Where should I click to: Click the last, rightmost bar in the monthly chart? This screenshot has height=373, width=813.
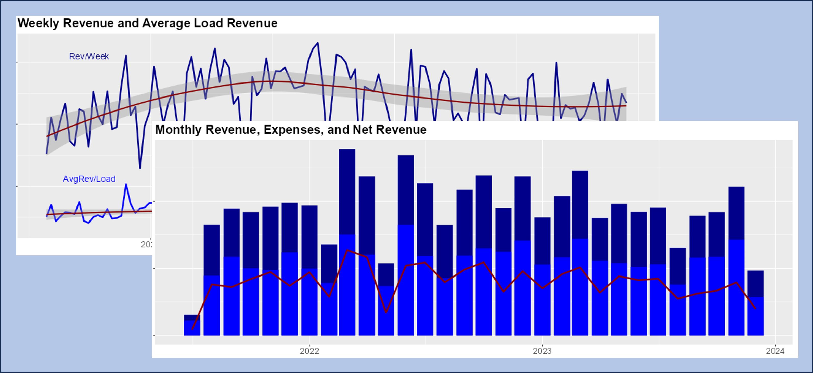(756, 303)
